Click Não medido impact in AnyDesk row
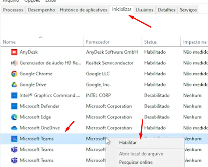This screenshot has width=208, height=167. pos(195,52)
